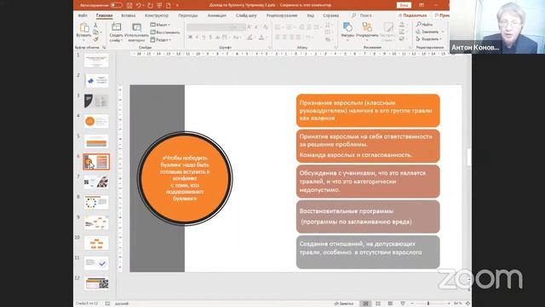Click the Заметки notes button in status bar
Viewport: 545px width, 307px height.
pyautogui.click(x=344, y=304)
